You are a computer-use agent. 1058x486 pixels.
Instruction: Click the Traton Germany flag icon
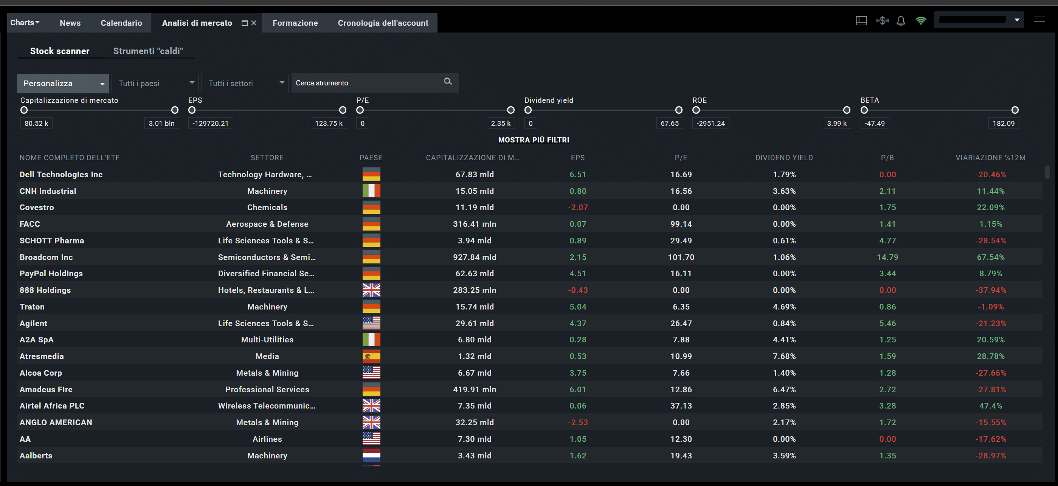(x=371, y=306)
